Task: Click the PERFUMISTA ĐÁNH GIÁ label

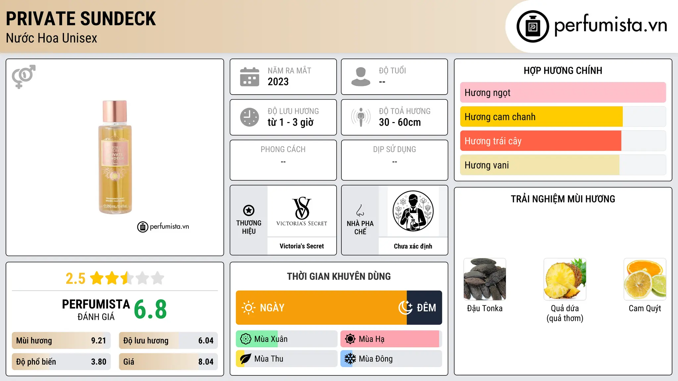Action: pos(96,310)
